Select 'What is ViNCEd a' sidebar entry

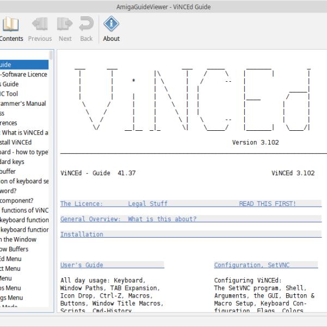click(24, 132)
